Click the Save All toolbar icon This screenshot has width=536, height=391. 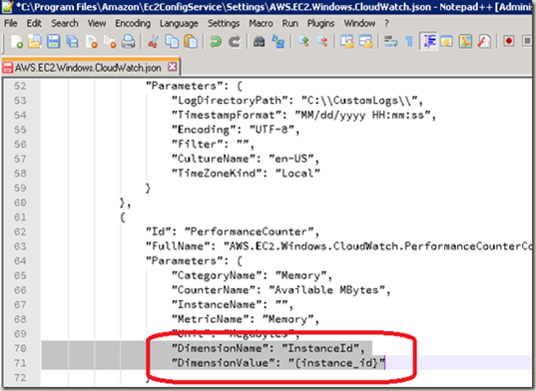coord(72,42)
